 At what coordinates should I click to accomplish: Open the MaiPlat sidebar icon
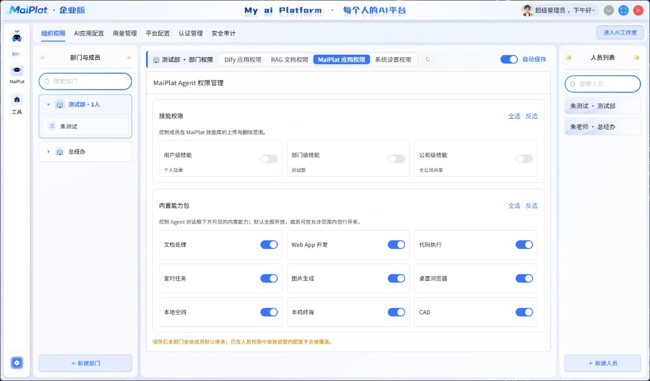(x=17, y=70)
